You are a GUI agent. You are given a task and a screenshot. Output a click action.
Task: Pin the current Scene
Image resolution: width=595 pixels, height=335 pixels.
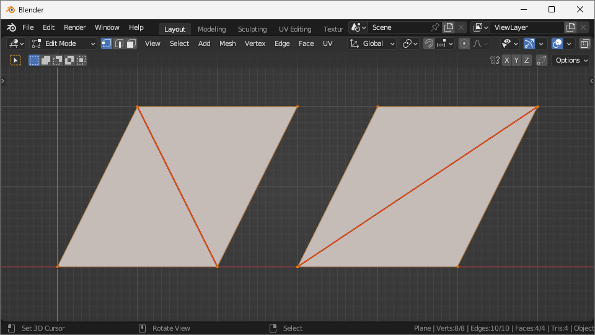(435, 27)
